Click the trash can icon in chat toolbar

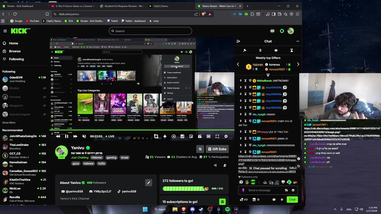pyautogui.click(x=260, y=51)
